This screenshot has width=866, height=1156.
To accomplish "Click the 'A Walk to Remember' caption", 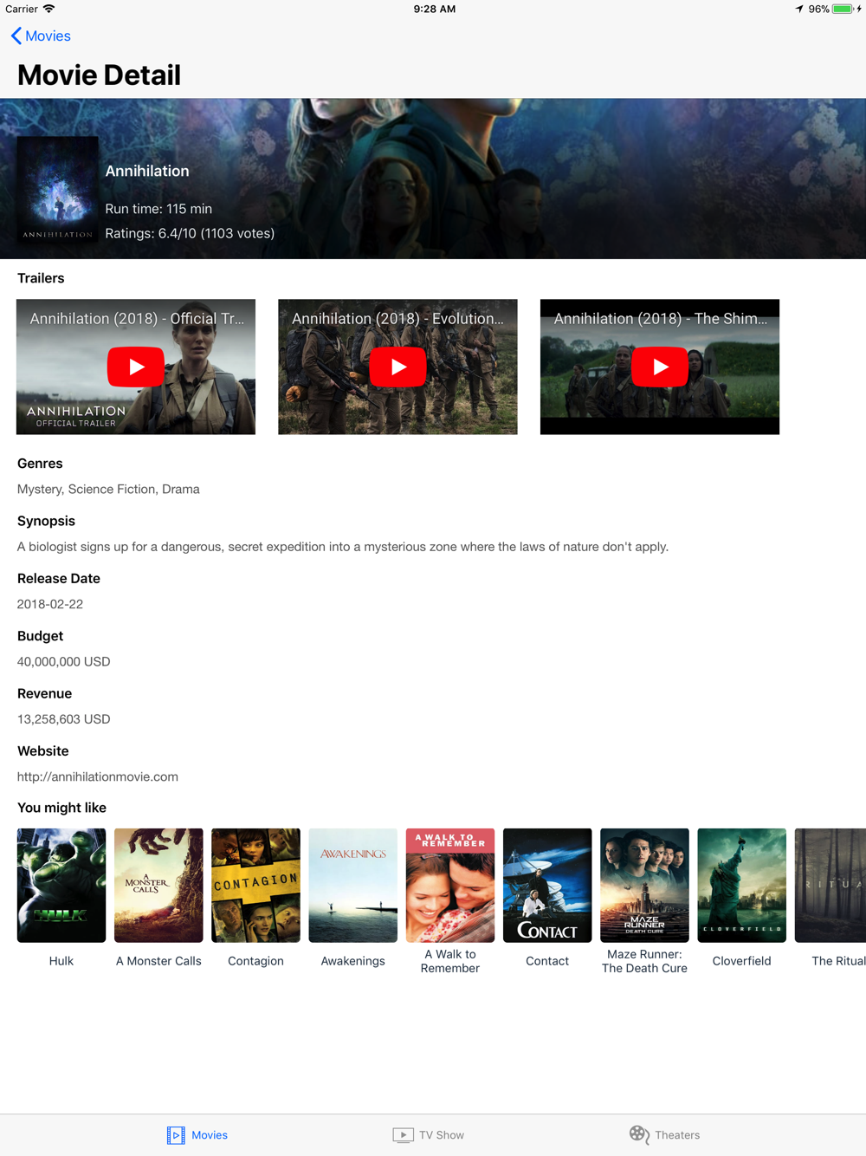I will coord(450,961).
